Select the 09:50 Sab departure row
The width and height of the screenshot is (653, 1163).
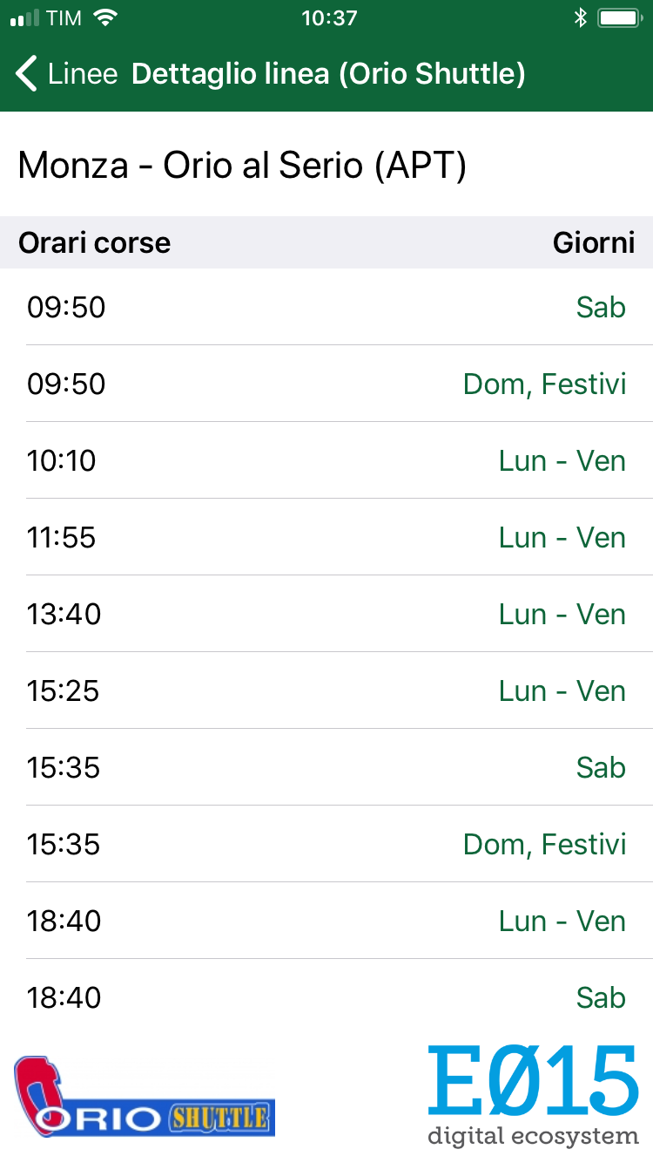point(326,307)
